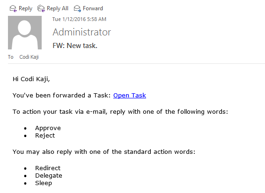Click the word Reject in list
This screenshot has height=193, width=265.
45,136
